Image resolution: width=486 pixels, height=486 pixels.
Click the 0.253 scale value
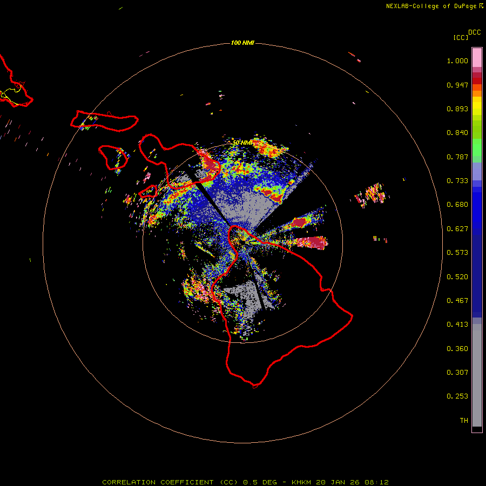click(457, 396)
